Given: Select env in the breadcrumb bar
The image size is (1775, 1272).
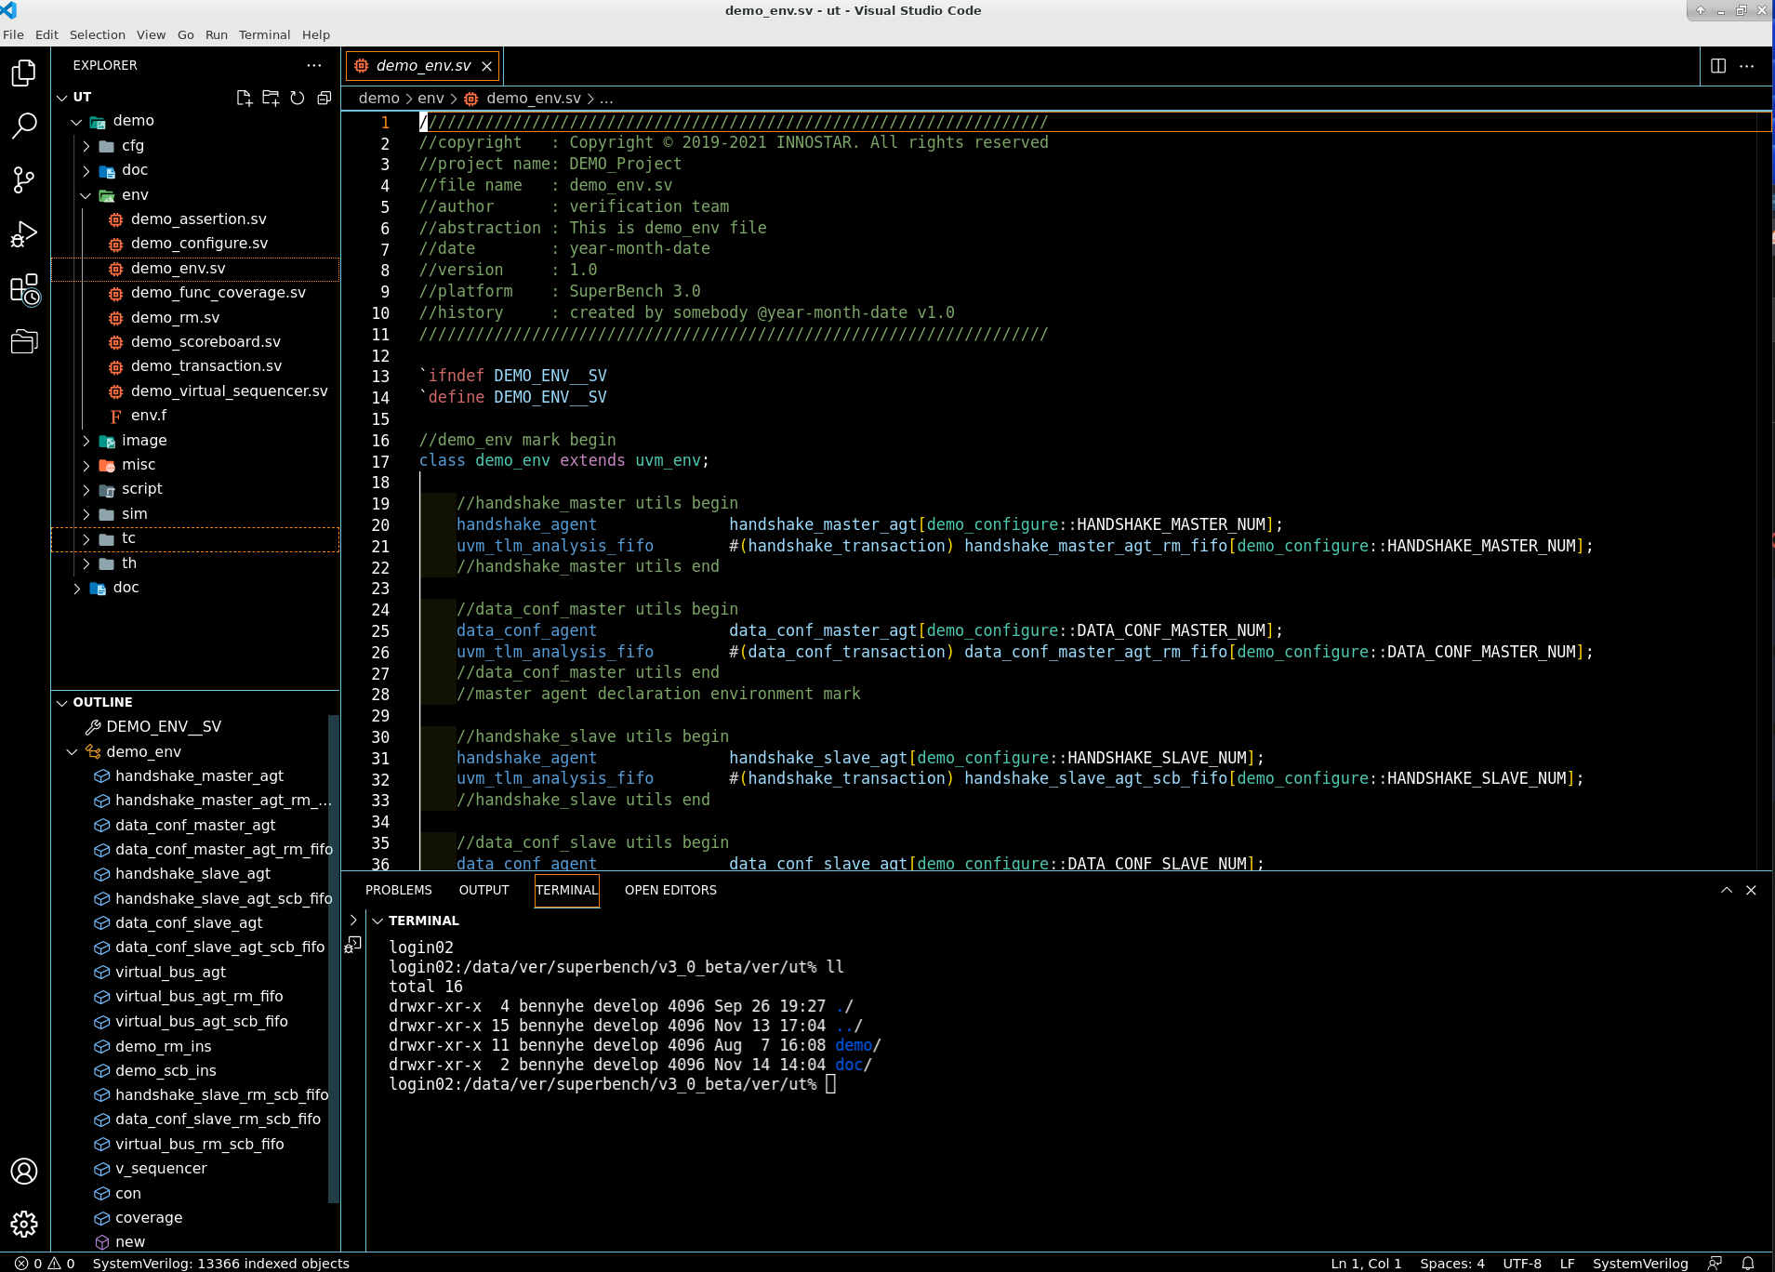Looking at the screenshot, I should [431, 98].
